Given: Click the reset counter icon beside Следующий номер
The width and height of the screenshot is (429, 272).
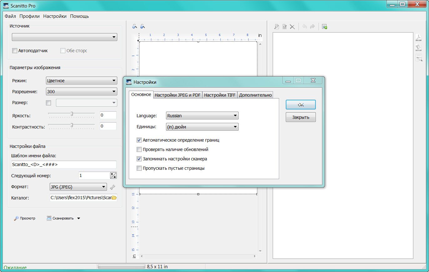Looking at the screenshot, I should [113, 176].
